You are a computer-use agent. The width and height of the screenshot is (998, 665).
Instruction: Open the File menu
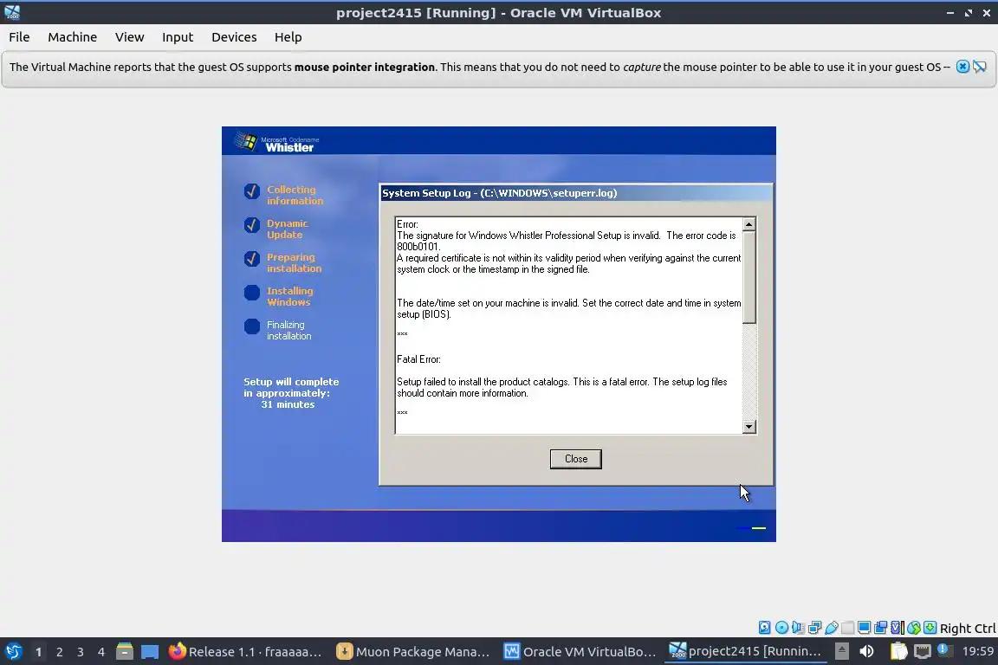[19, 37]
